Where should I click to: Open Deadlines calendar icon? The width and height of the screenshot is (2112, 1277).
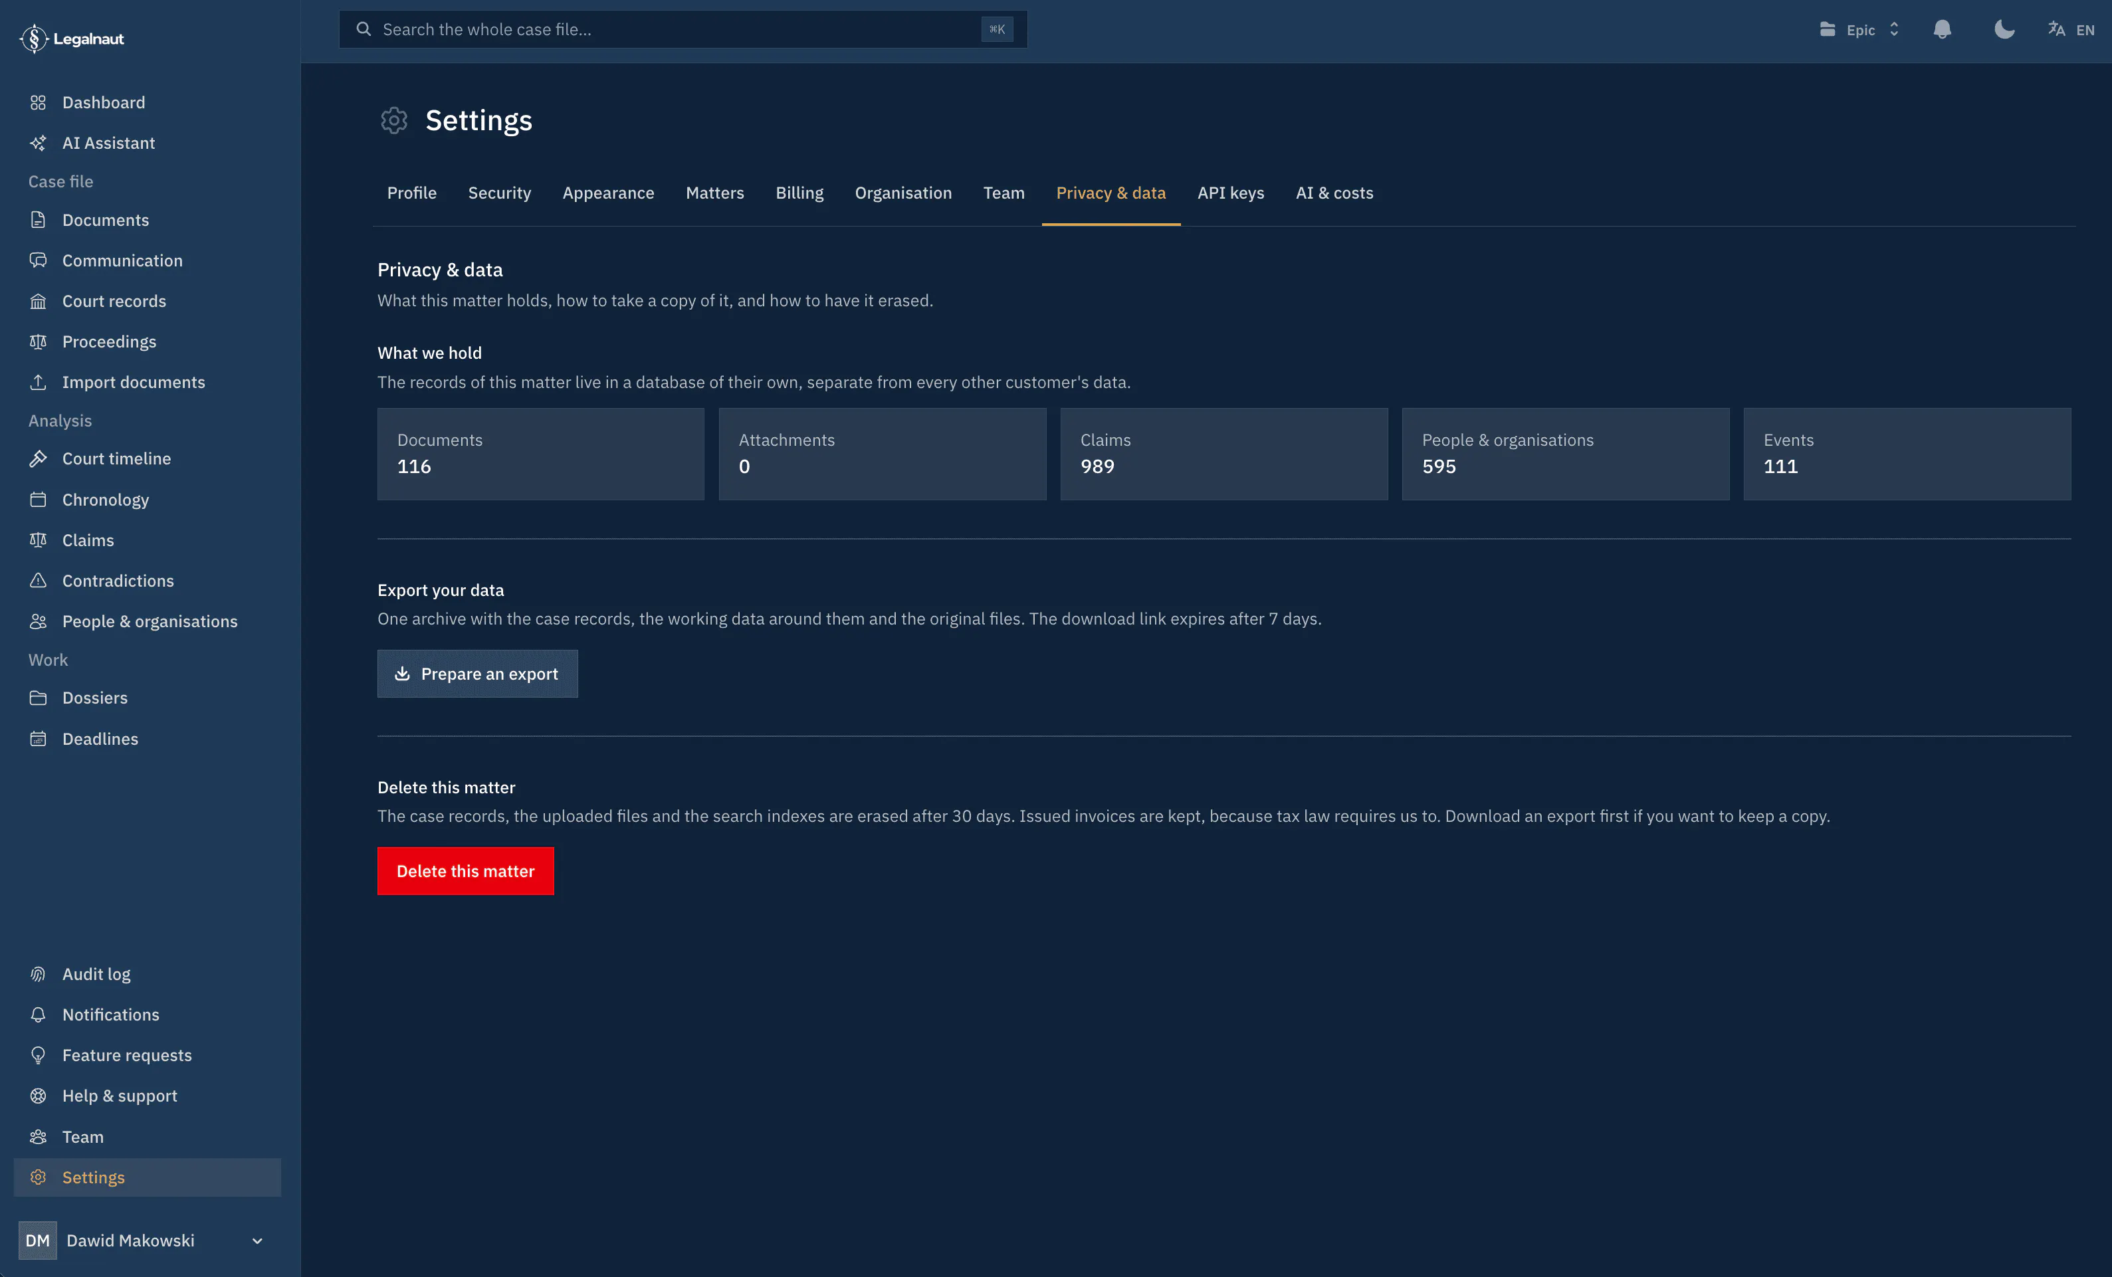[x=38, y=739]
